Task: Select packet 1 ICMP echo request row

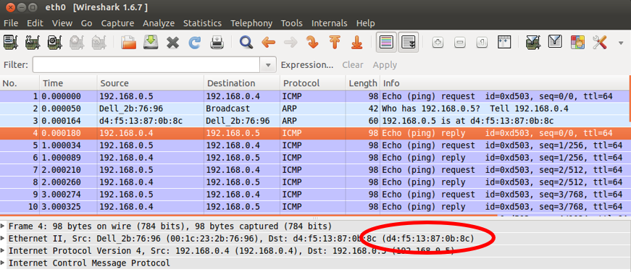Action: click(314, 96)
